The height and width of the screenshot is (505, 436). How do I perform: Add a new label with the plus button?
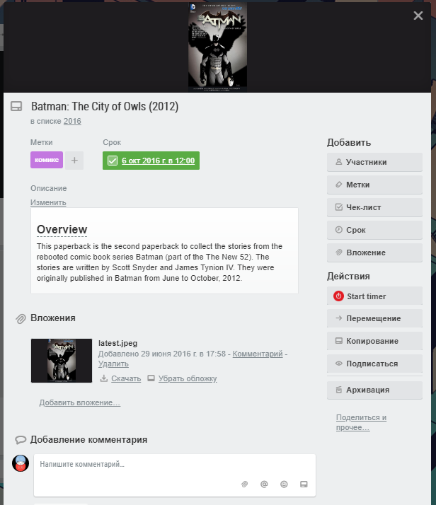click(x=74, y=160)
